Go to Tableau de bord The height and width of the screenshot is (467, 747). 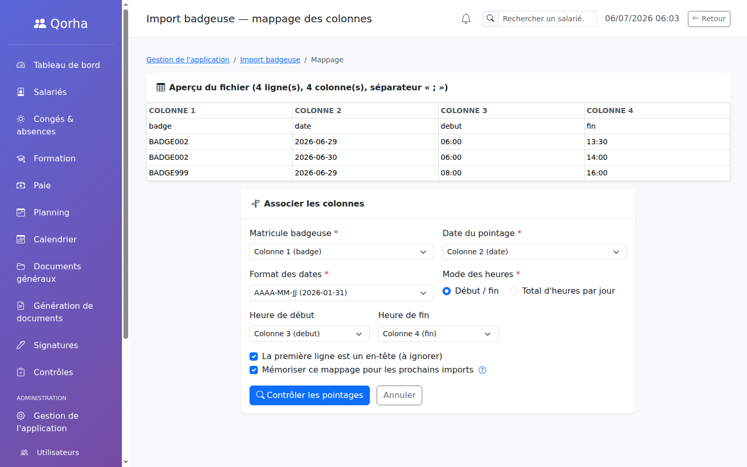(61, 65)
